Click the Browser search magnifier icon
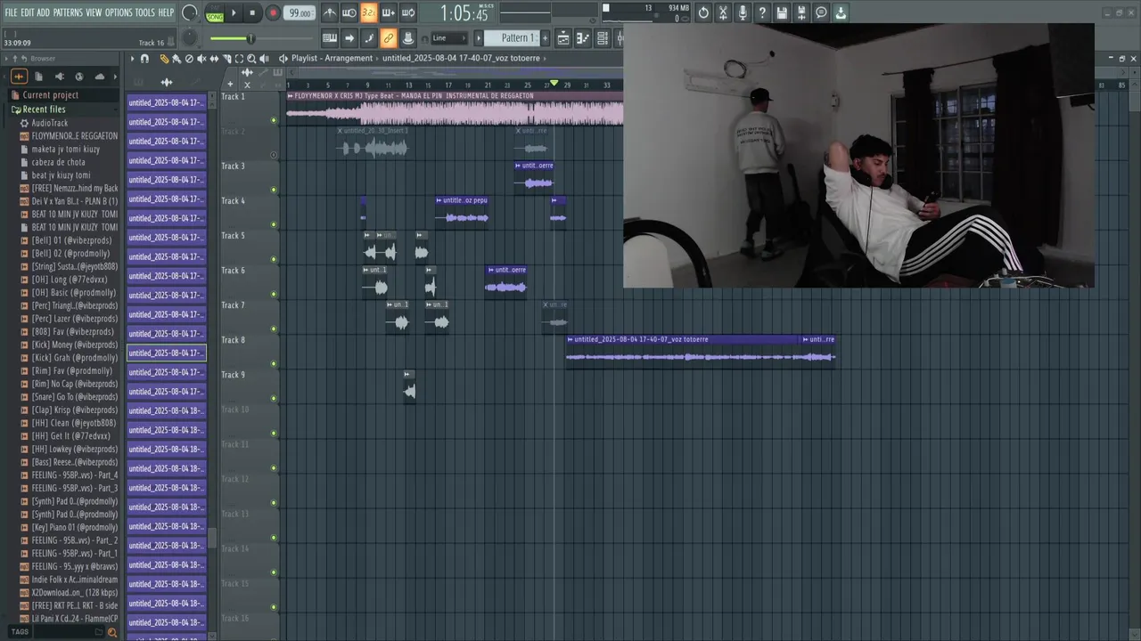Screen dimensions: 1141x641 tap(111, 632)
